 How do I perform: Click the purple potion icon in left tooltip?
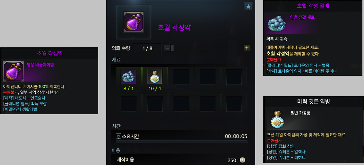tap(13, 71)
